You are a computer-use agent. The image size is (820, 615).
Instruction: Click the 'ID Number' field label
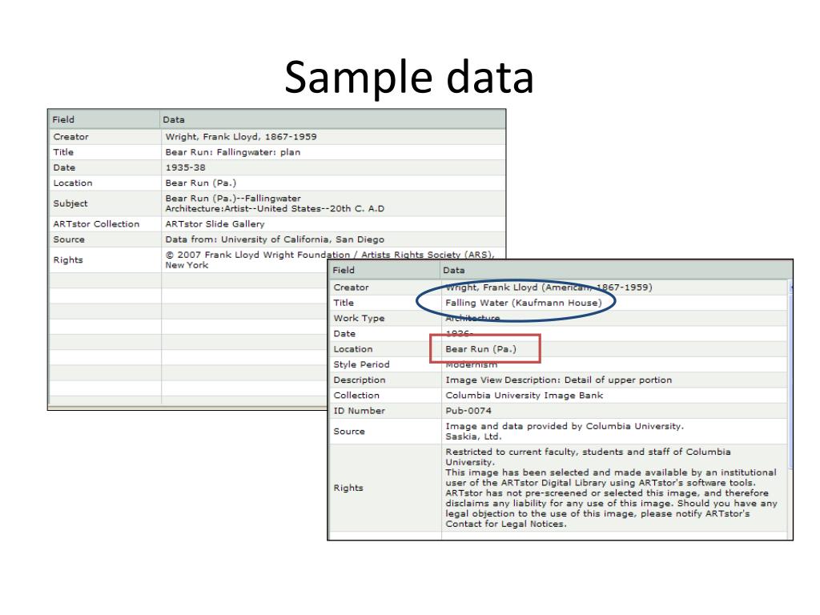(x=360, y=411)
